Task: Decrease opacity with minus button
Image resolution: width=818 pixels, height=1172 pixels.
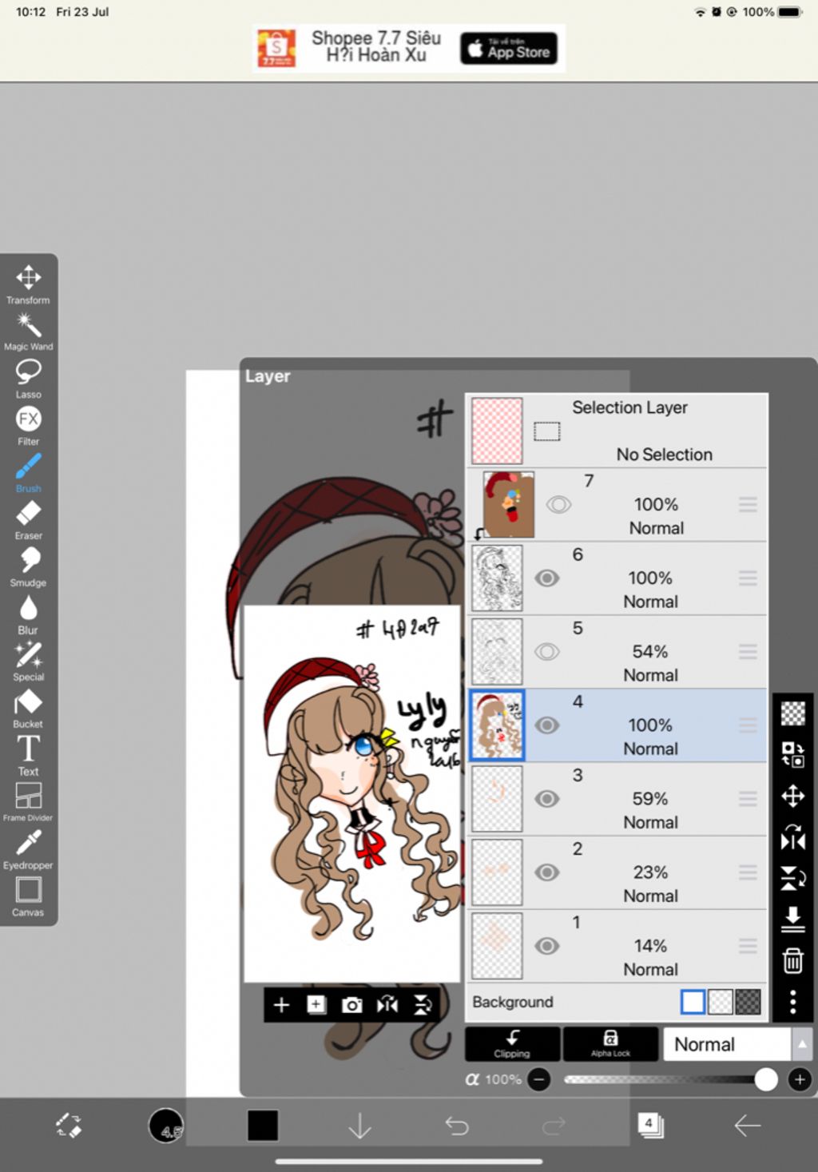Action: coord(539,1079)
